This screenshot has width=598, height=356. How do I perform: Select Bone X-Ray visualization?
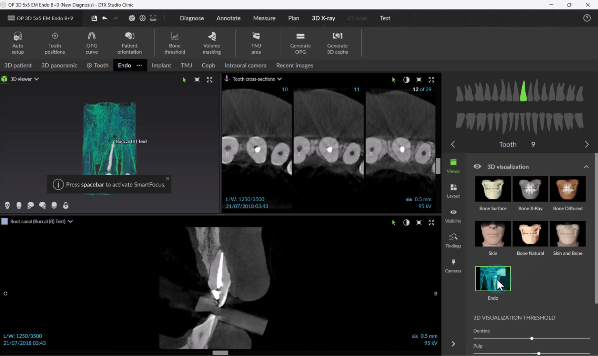530,189
